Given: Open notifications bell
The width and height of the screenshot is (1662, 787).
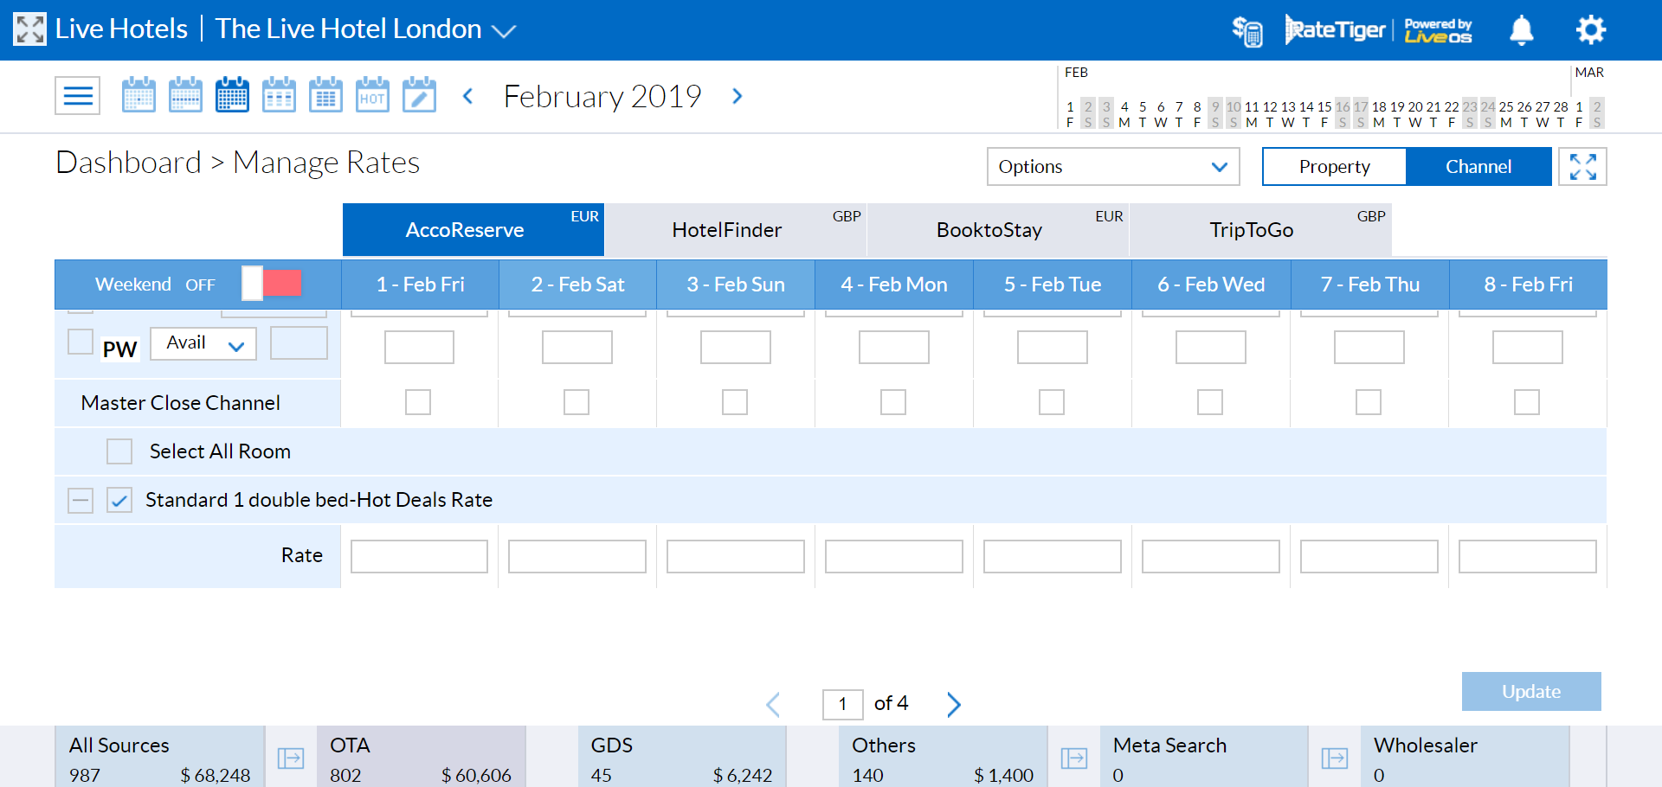Looking at the screenshot, I should [1521, 30].
